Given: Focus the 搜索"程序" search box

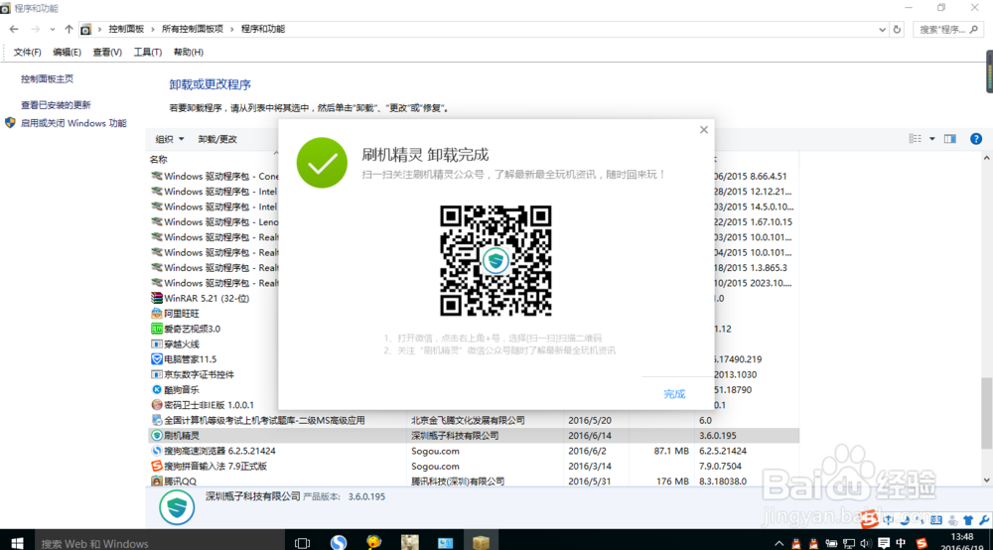Looking at the screenshot, I should coord(948,29).
